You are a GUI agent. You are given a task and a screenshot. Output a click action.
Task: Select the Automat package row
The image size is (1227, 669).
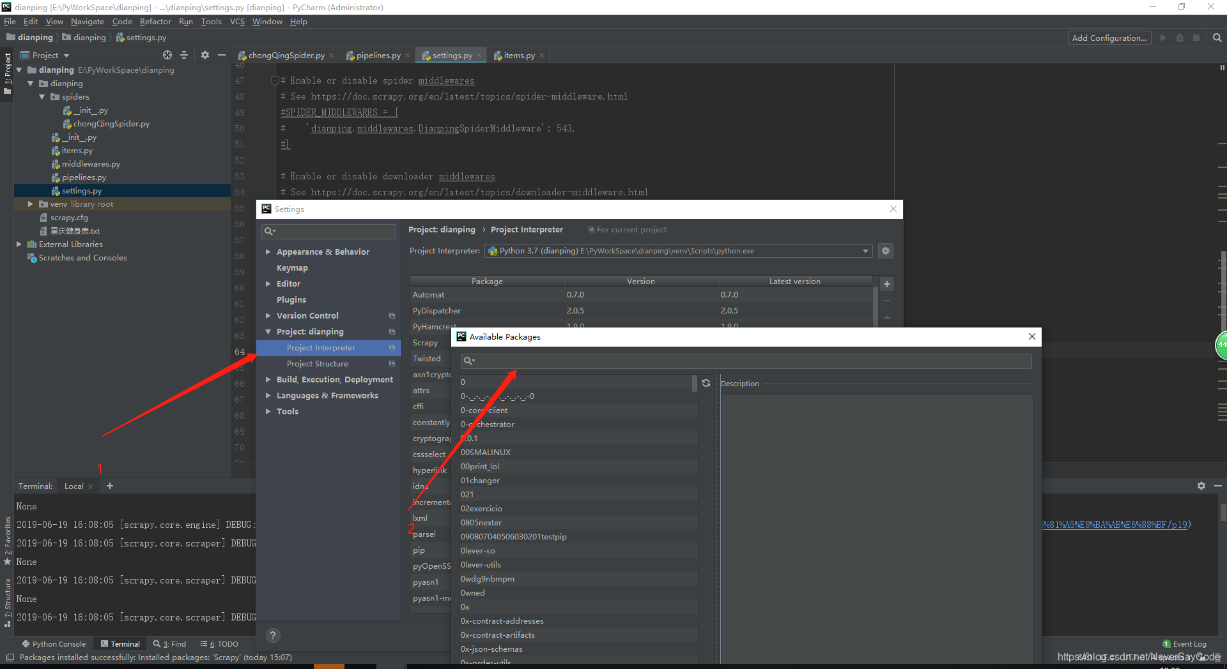click(641, 295)
